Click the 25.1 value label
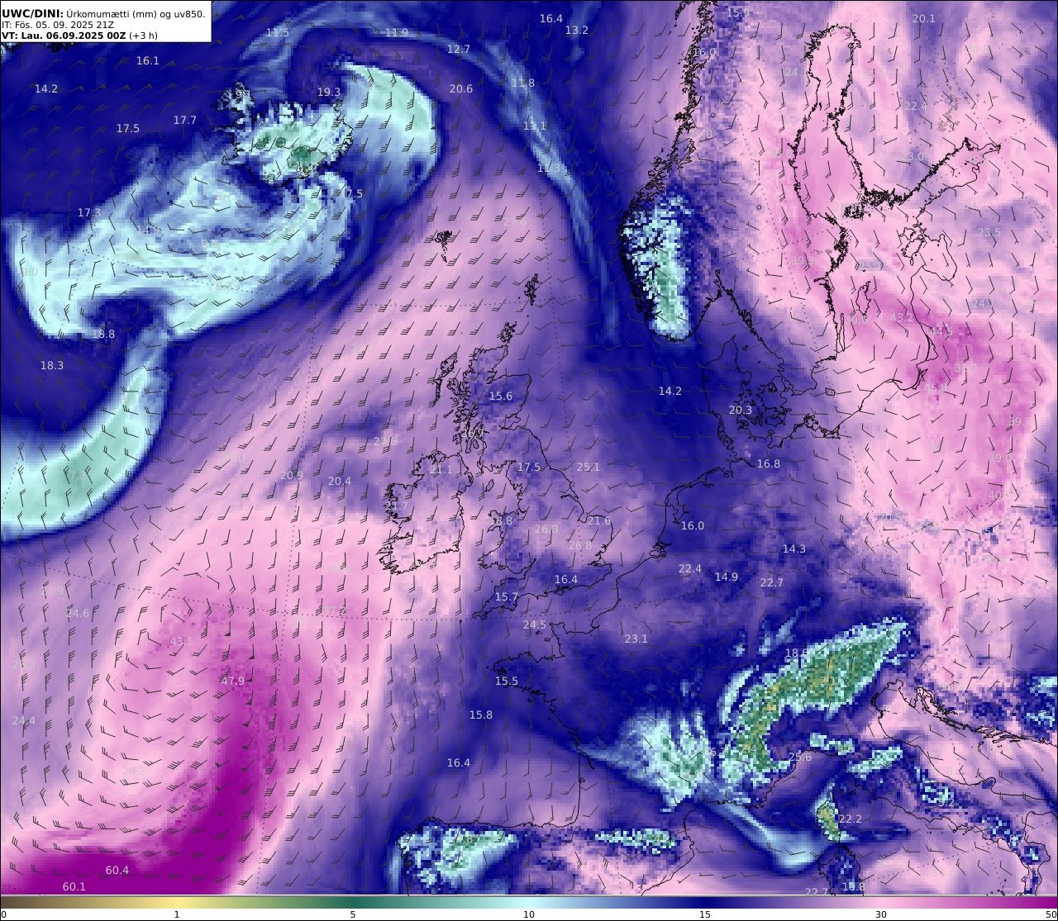The image size is (1058, 921). pos(589,467)
